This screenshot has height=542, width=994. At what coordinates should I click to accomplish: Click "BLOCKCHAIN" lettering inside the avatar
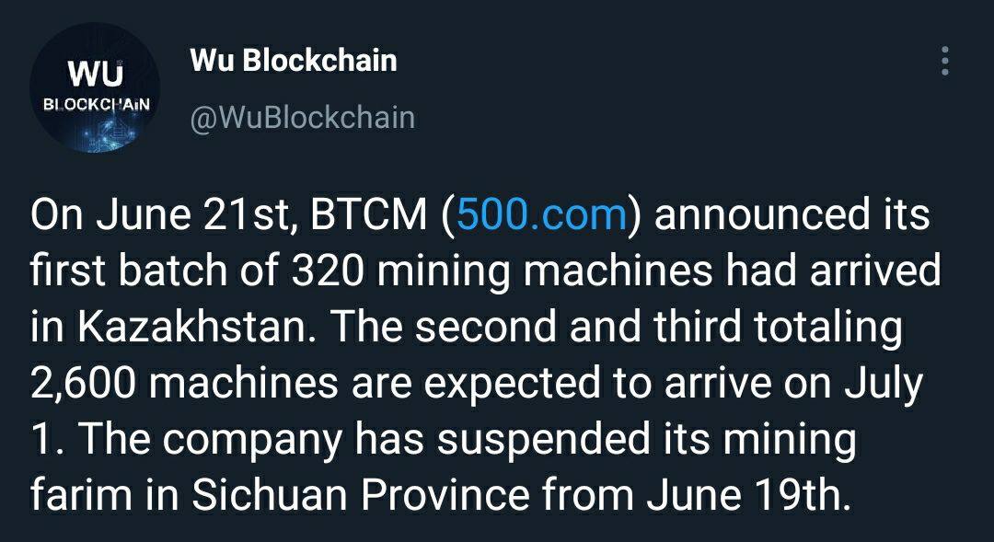tap(95, 100)
